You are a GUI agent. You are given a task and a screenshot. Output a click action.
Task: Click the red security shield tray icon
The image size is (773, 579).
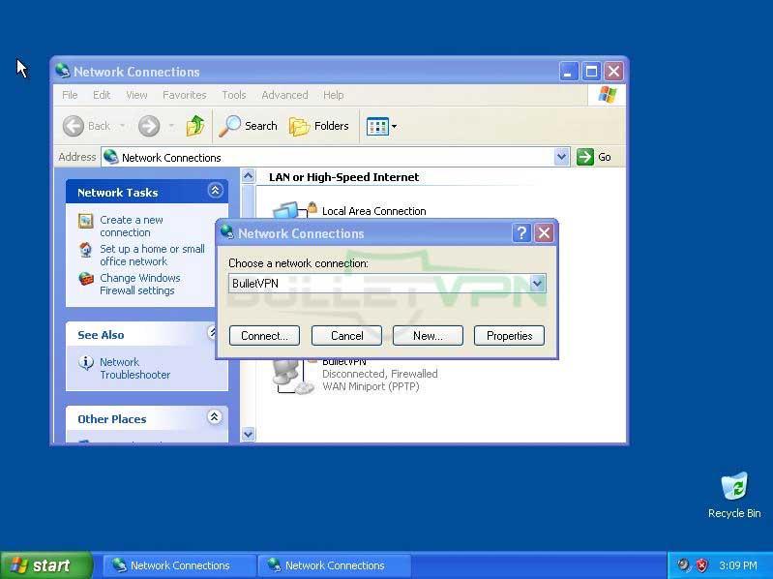coord(701,565)
